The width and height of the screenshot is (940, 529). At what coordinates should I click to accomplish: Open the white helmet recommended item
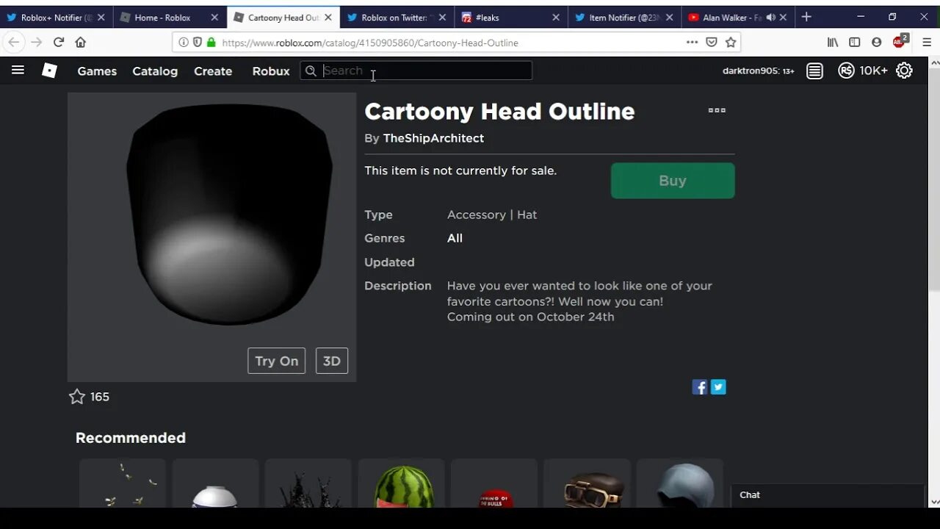click(x=215, y=485)
